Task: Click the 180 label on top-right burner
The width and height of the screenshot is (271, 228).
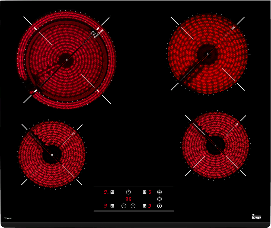Action: 232,28
